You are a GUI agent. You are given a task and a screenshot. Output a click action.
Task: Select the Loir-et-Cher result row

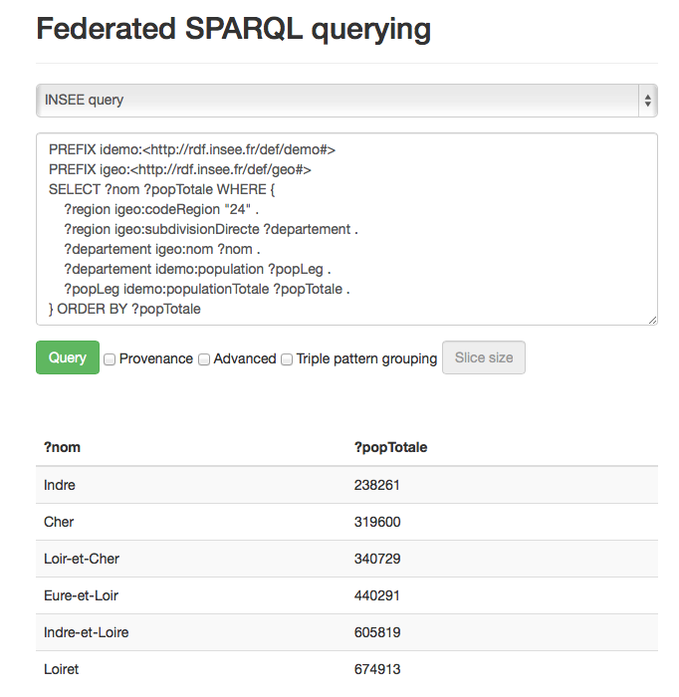click(x=346, y=559)
